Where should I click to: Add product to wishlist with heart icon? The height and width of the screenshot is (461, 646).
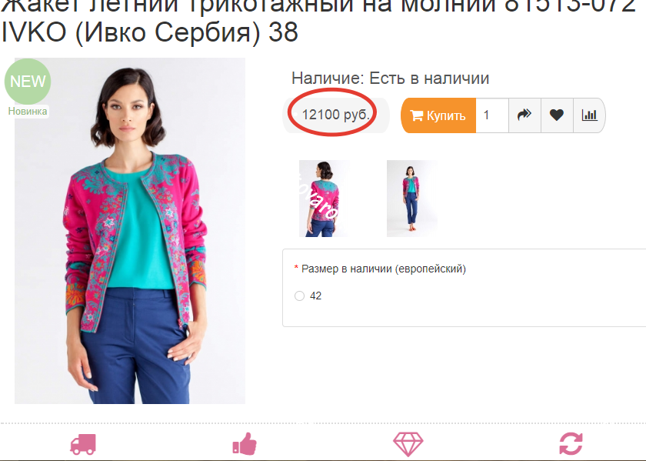pyautogui.click(x=557, y=115)
